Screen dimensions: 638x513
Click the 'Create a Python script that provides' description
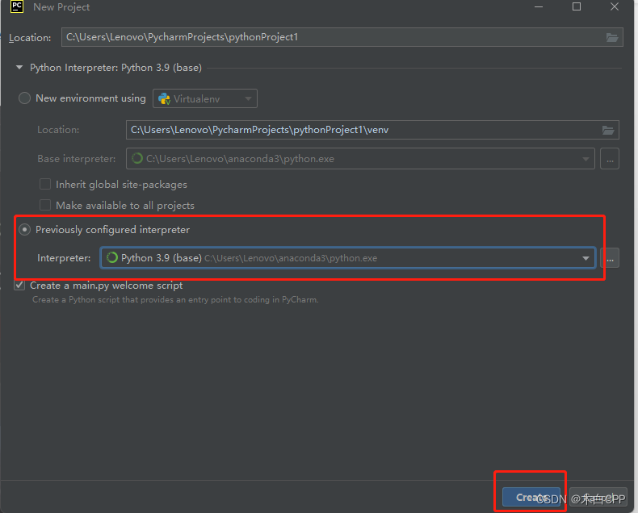175,299
